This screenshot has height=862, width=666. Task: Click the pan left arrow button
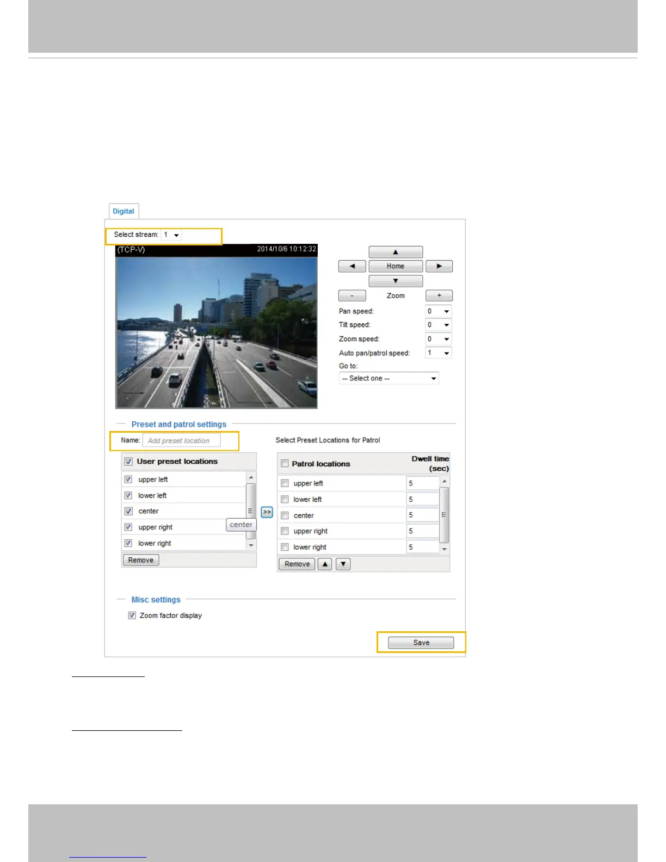point(352,266)
